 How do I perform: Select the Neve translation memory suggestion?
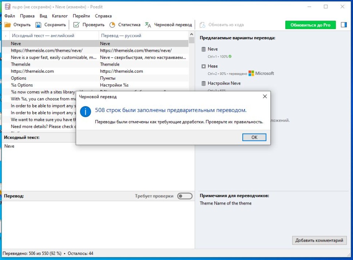point(213,49)
